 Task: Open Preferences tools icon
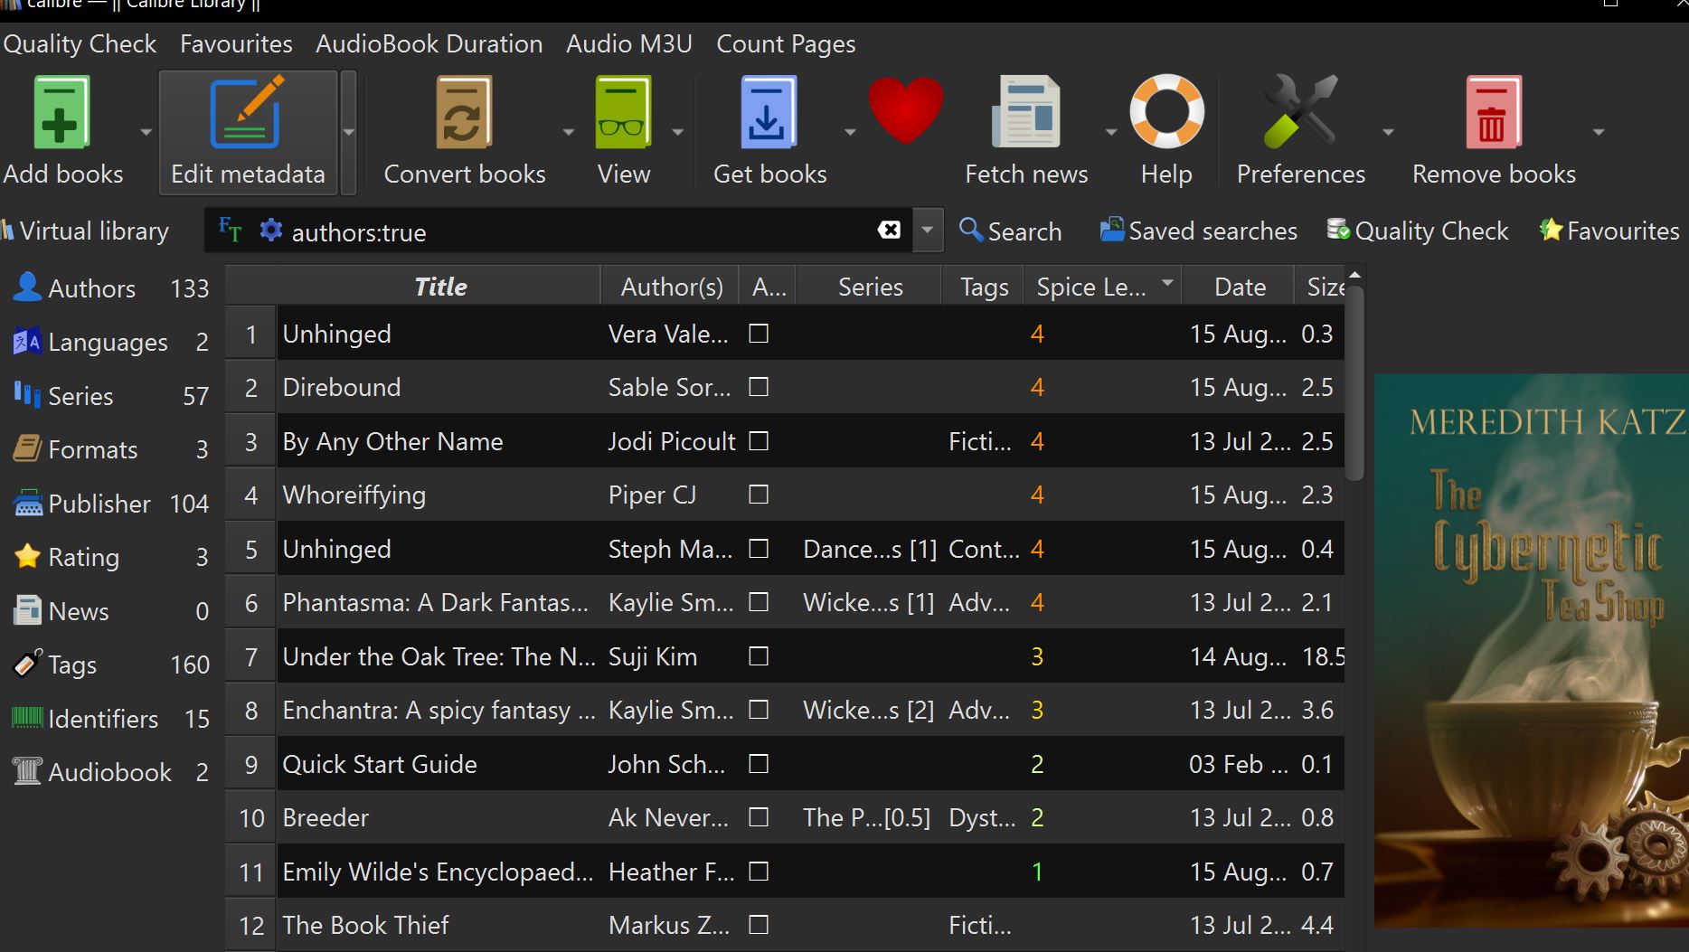pos(1299,113)
